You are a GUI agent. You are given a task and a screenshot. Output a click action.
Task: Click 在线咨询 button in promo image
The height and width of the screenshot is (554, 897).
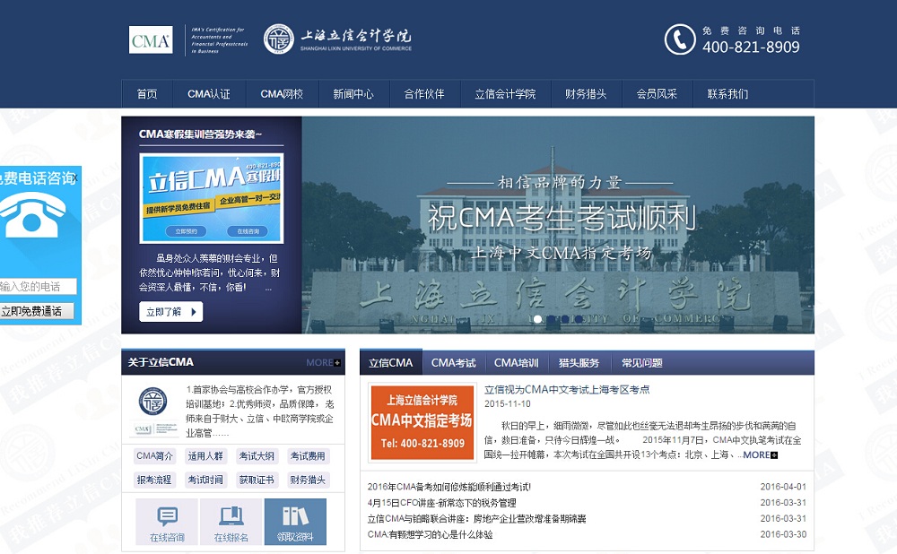click(x=248, y=231)
